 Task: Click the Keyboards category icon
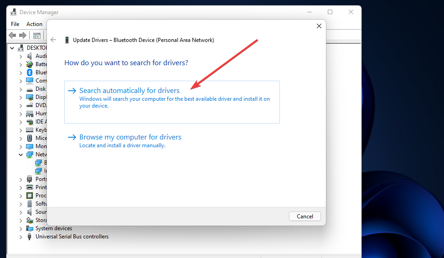coord(30,130)
